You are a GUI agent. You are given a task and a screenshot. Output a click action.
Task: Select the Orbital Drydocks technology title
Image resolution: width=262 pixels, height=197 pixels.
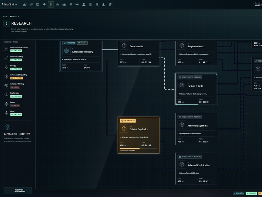click(139, 129)
